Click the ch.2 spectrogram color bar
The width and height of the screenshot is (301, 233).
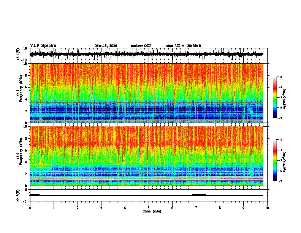point(275,160)
